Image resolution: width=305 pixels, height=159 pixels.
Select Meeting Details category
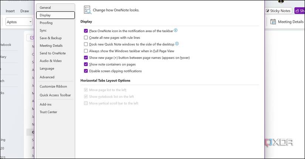[x=55, y=46]
